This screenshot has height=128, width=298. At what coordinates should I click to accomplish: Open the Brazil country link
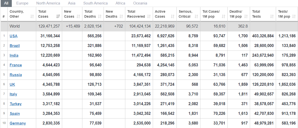pyautogui.click(x=15, y=46)
